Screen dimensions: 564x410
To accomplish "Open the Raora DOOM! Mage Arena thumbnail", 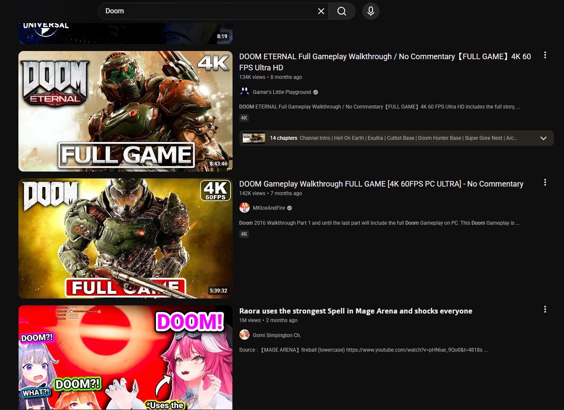I will click(125, 358).
